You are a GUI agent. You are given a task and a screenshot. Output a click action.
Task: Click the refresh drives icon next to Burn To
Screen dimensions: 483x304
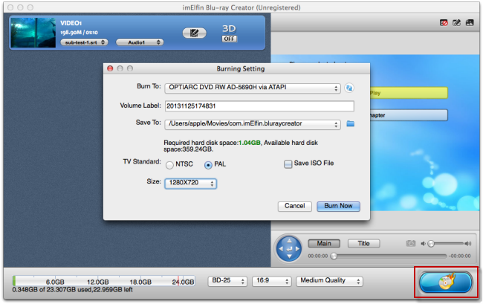click(349, 88)
